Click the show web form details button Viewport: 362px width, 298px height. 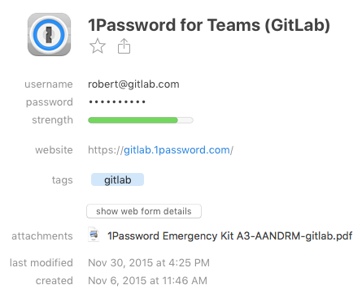pos(144,211)
